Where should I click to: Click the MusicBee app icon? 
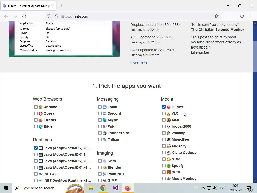169,140
